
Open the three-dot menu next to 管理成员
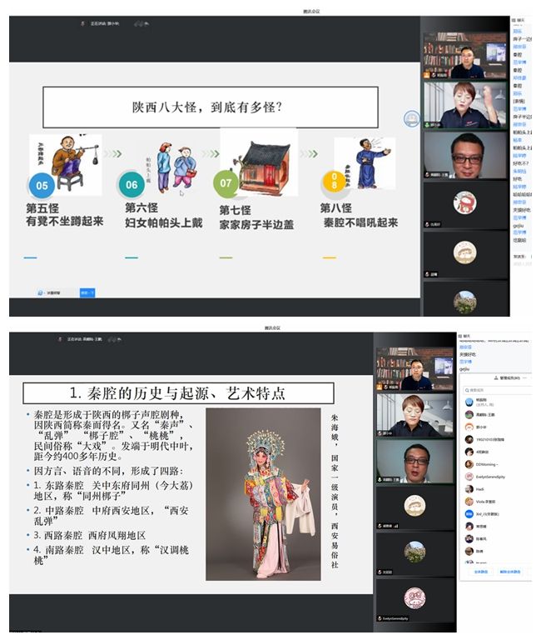point(526,377)
